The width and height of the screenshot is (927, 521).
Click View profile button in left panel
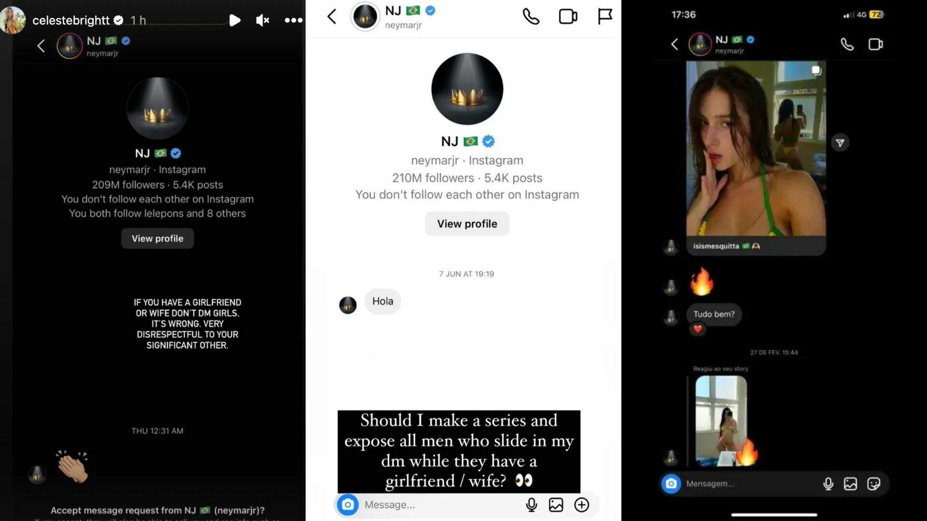coord(157,239)
